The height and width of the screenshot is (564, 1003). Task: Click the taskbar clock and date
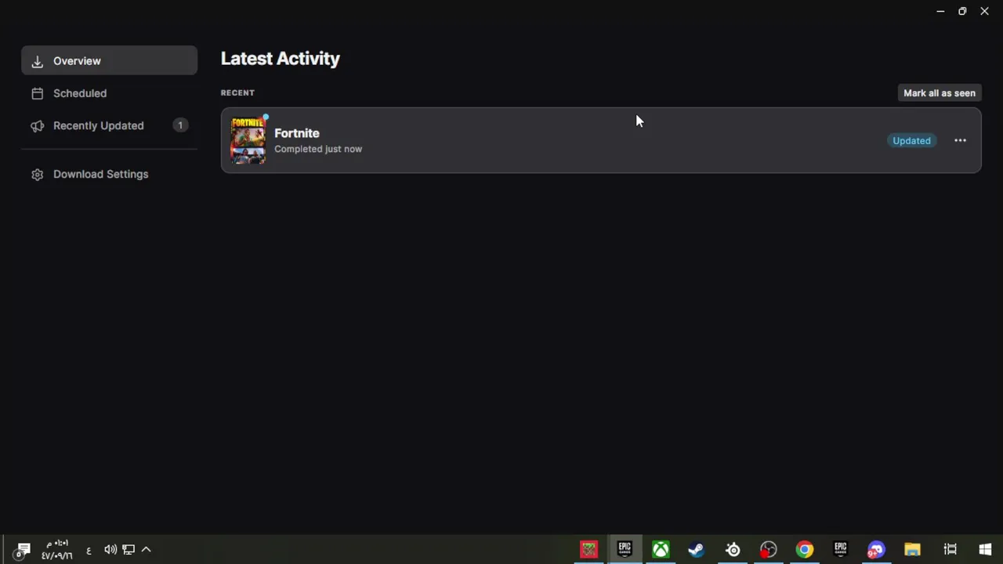pyautogui.click(x=57, y=549)
